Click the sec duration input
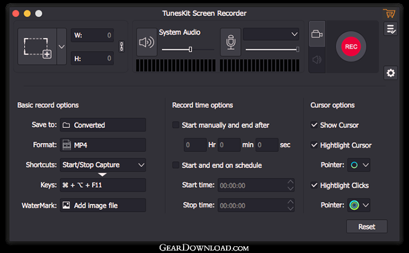The image size is (409, 253). pos(267,145)
